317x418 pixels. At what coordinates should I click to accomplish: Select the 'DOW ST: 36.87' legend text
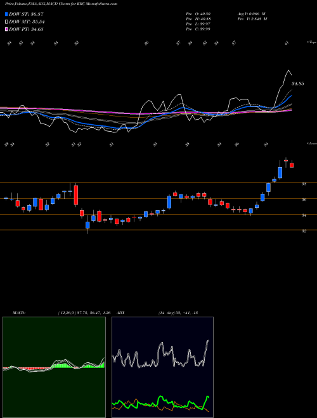(26, 14)
